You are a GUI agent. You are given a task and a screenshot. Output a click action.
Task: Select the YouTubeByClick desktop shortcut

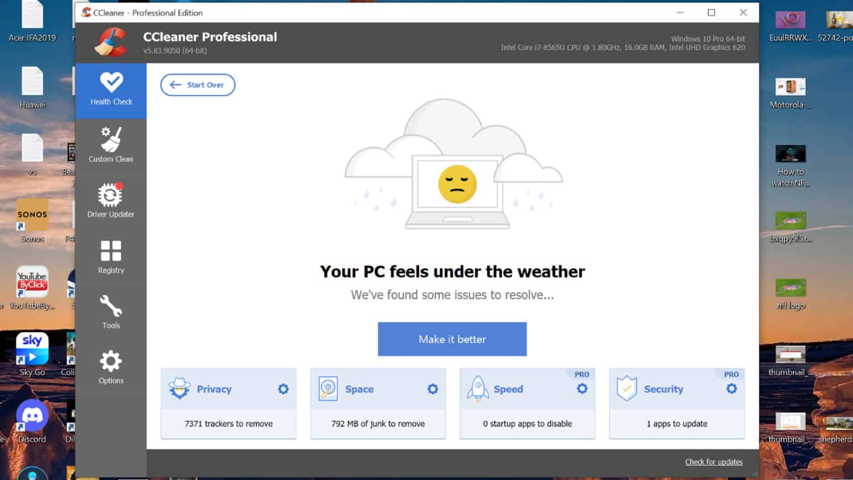(x=32, y=287)
